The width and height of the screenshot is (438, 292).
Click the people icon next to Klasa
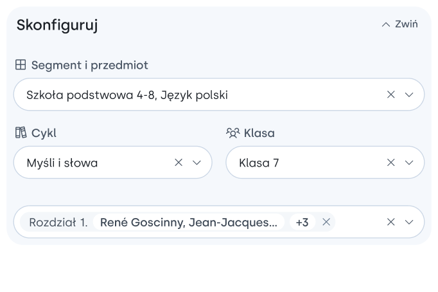click(232, 133)
